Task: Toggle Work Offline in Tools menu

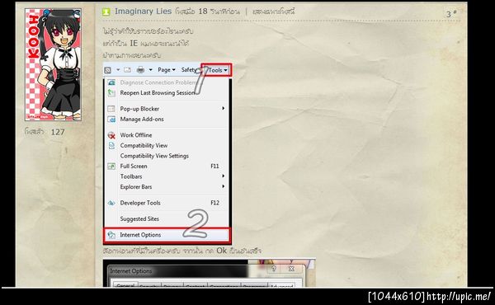Action: [166, 135]
